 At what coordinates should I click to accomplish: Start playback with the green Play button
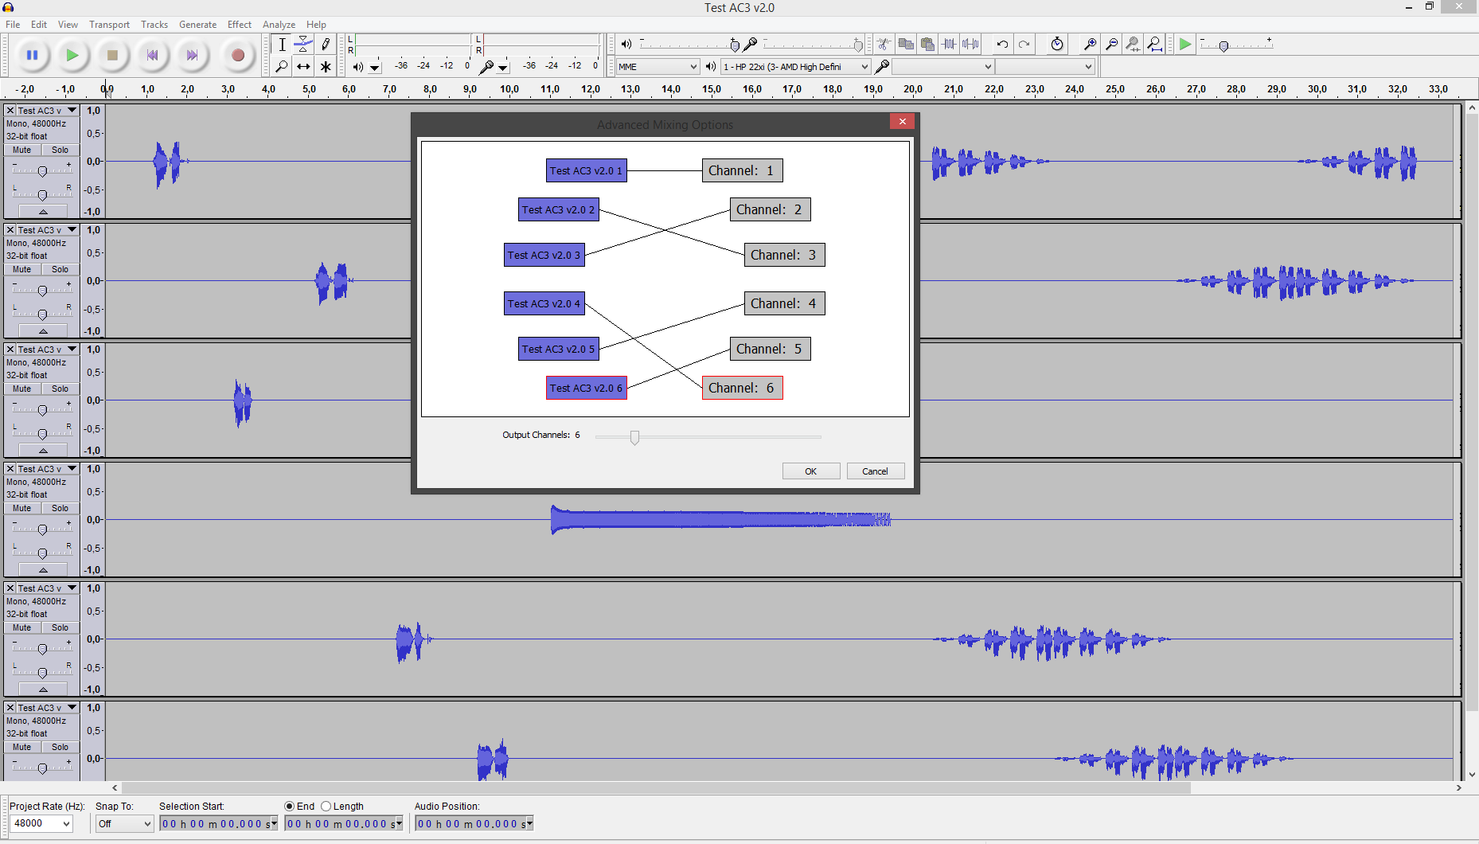click(x=72, y=55)
